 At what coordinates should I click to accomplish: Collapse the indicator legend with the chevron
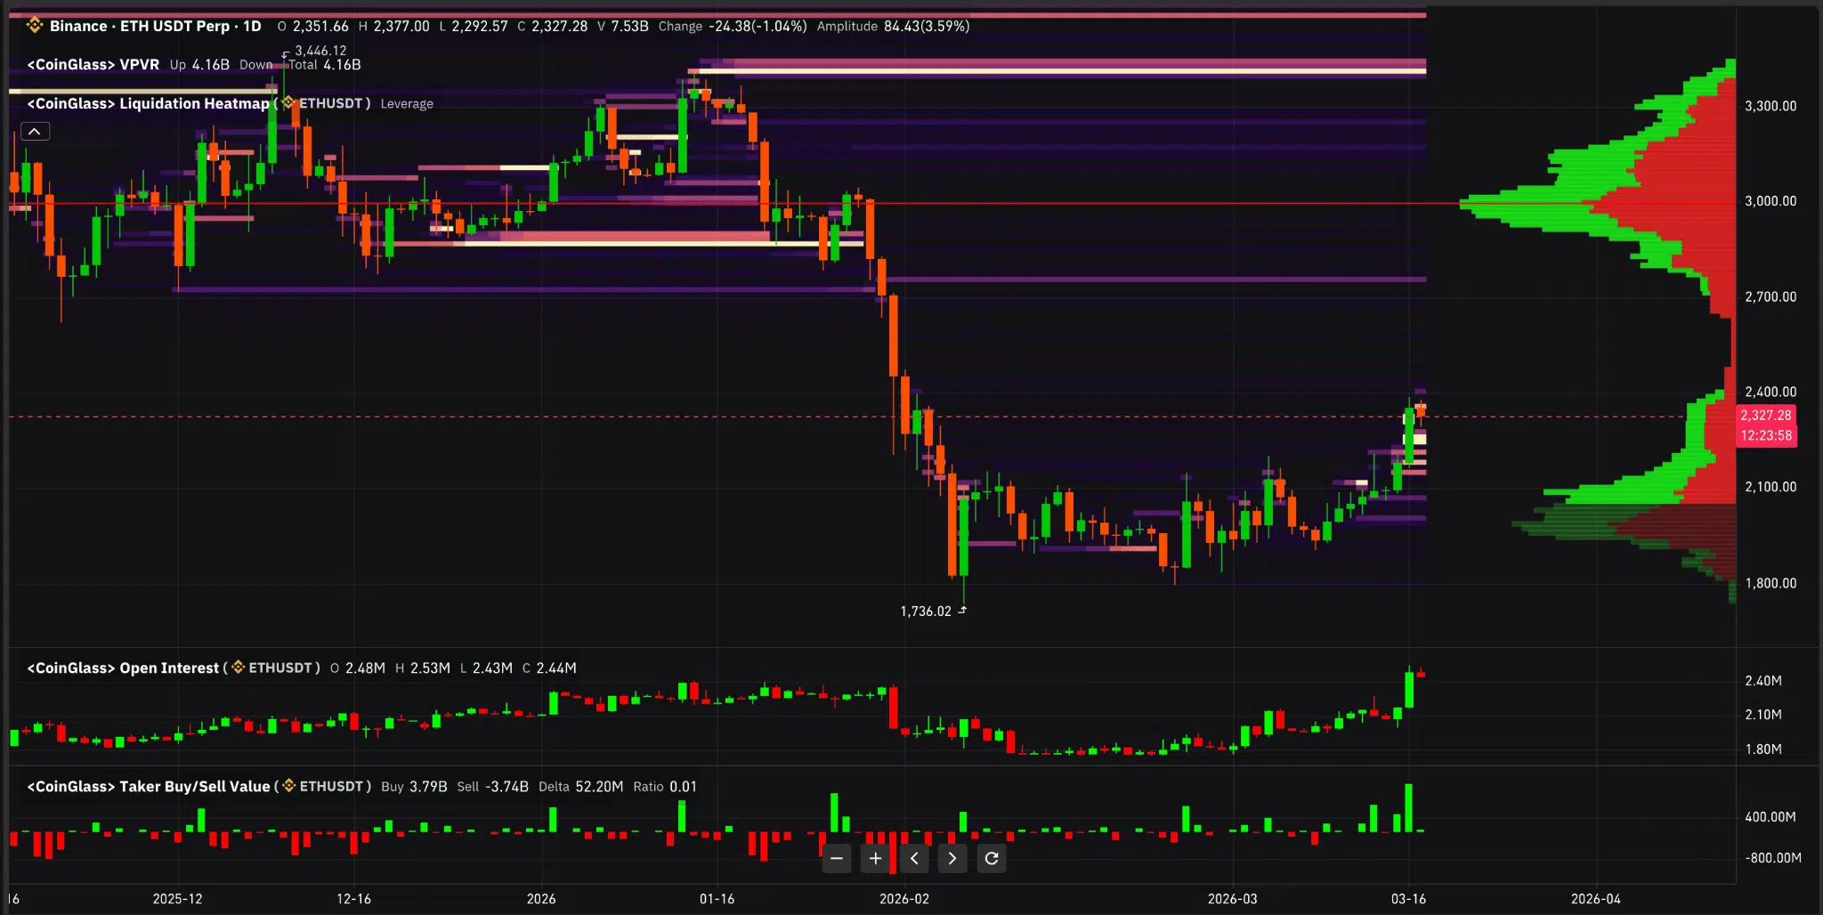pyautogui.click(x=34, y=130)
